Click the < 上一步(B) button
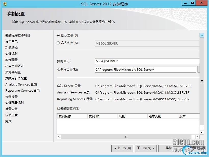 (x=122, y=148)
